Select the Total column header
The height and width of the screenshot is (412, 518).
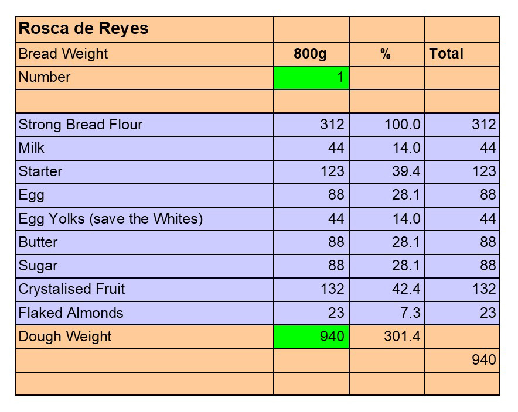[x=462, y=54]
